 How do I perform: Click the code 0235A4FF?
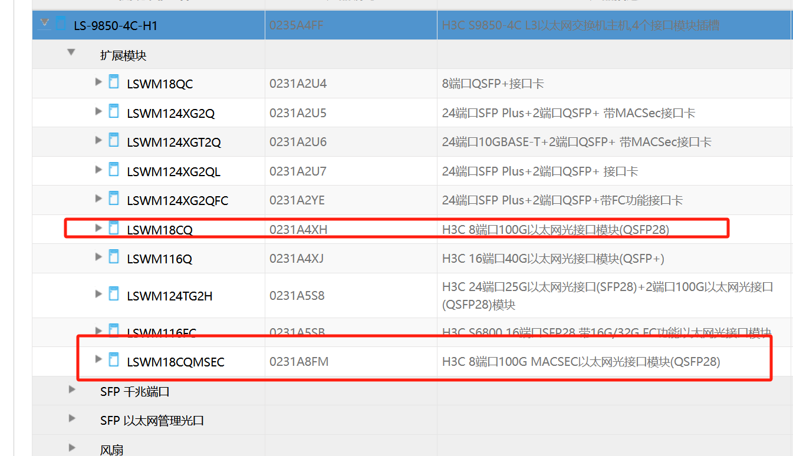coord(297,25)
